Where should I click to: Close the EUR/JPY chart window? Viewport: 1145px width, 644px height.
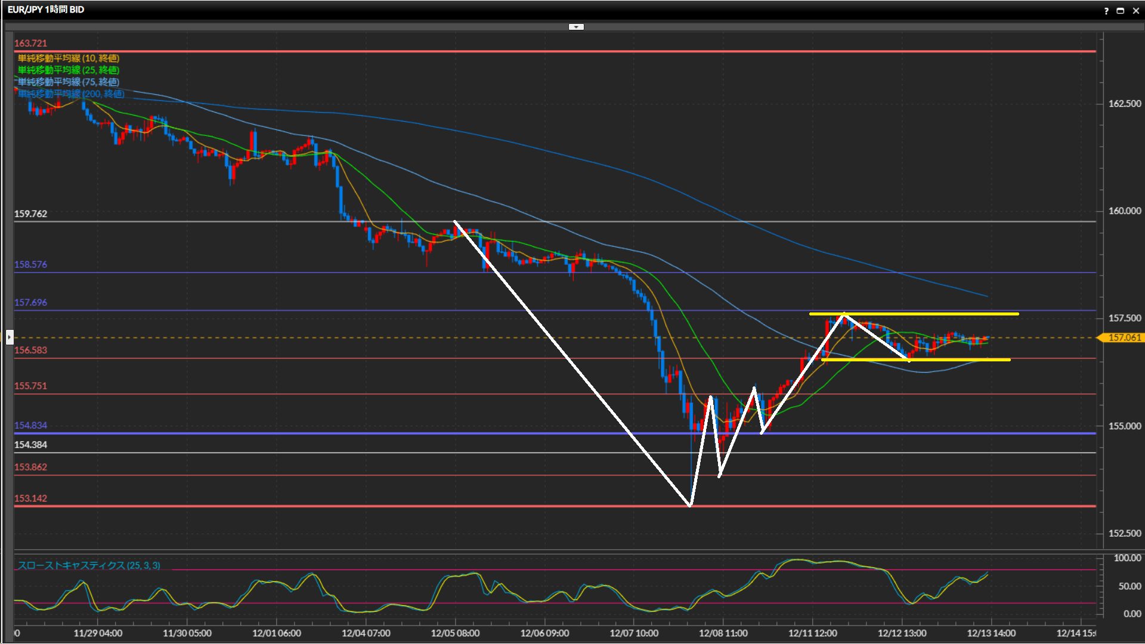(x=1135, y=11)
